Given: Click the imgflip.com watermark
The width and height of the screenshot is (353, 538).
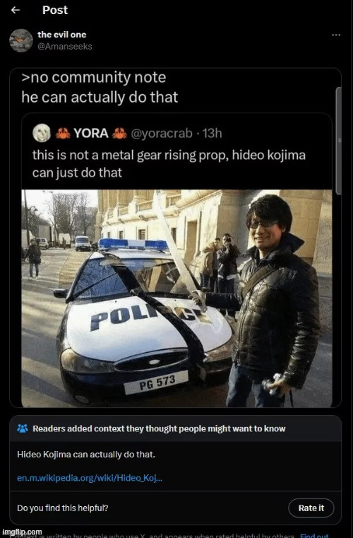Looking at the screenshot, I should coord(22,532).
